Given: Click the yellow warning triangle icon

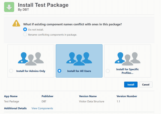Looking at the screenshot, I should pos(16,23).
